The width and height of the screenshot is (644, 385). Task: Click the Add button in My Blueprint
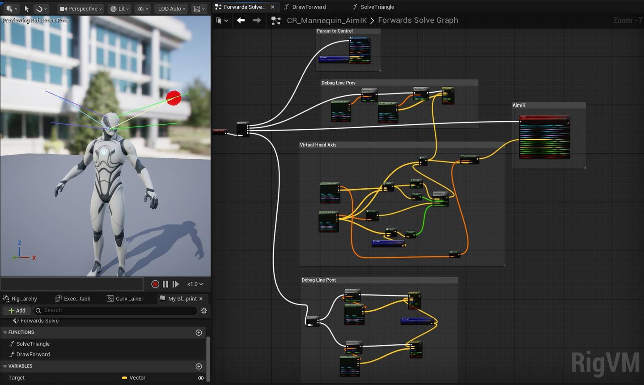tap(17, 310)
